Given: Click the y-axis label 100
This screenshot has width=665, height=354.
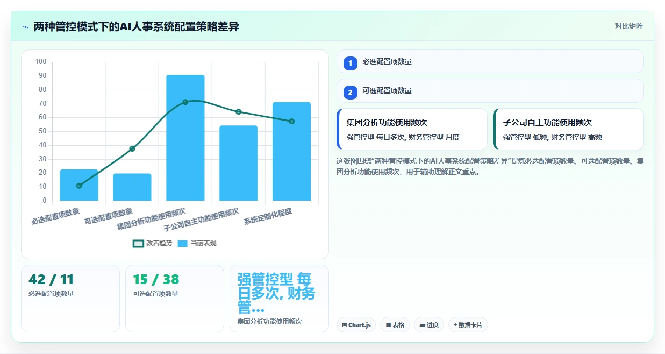Looking at the screenshot, I should click(x=41, y=62).
